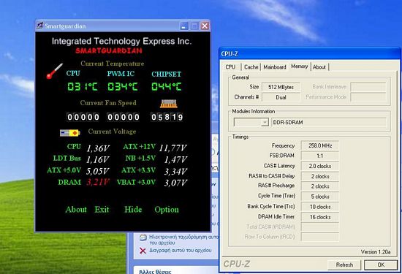Click the fan speed counter under PWM IC
Viewport: 402px width, 274px height.
[124, 117]
